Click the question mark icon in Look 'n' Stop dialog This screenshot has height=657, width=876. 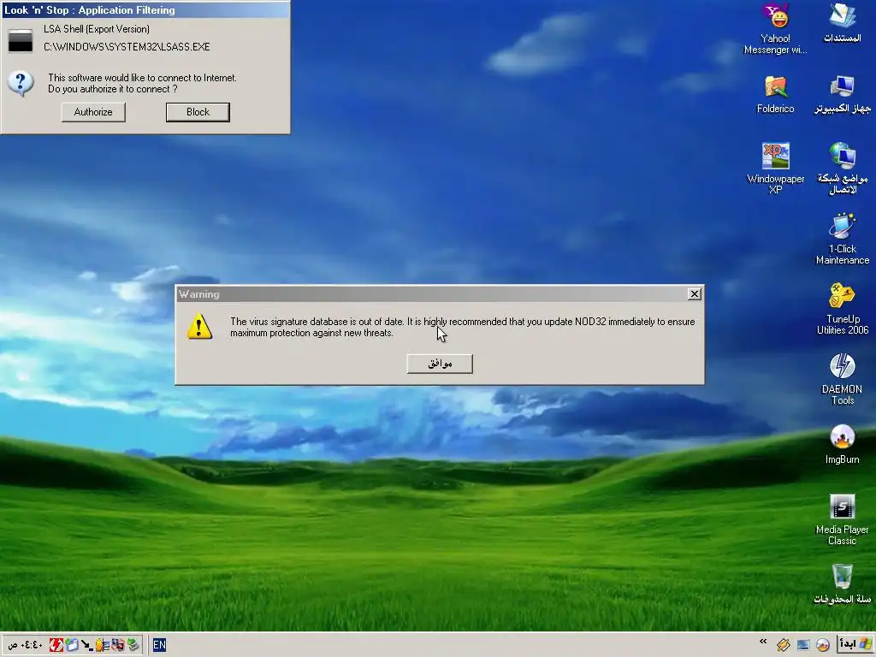[21, 84]
